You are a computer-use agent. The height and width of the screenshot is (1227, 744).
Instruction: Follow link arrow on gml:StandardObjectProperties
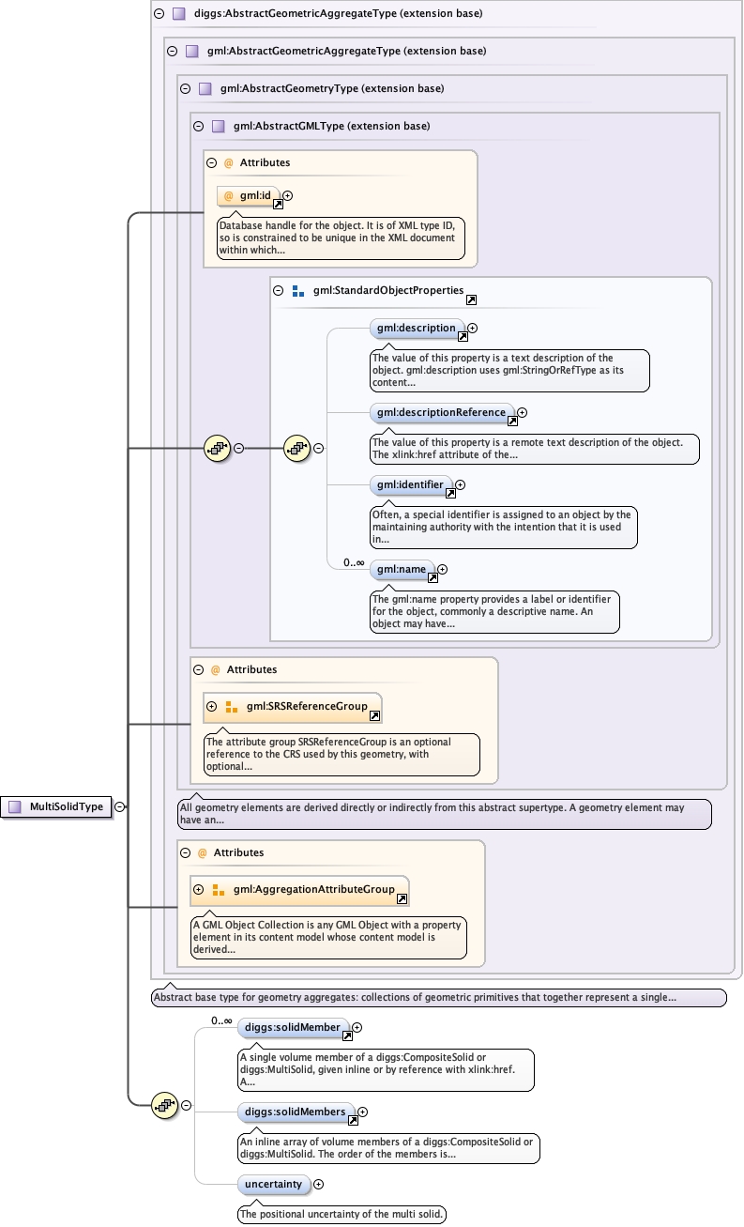471,299
